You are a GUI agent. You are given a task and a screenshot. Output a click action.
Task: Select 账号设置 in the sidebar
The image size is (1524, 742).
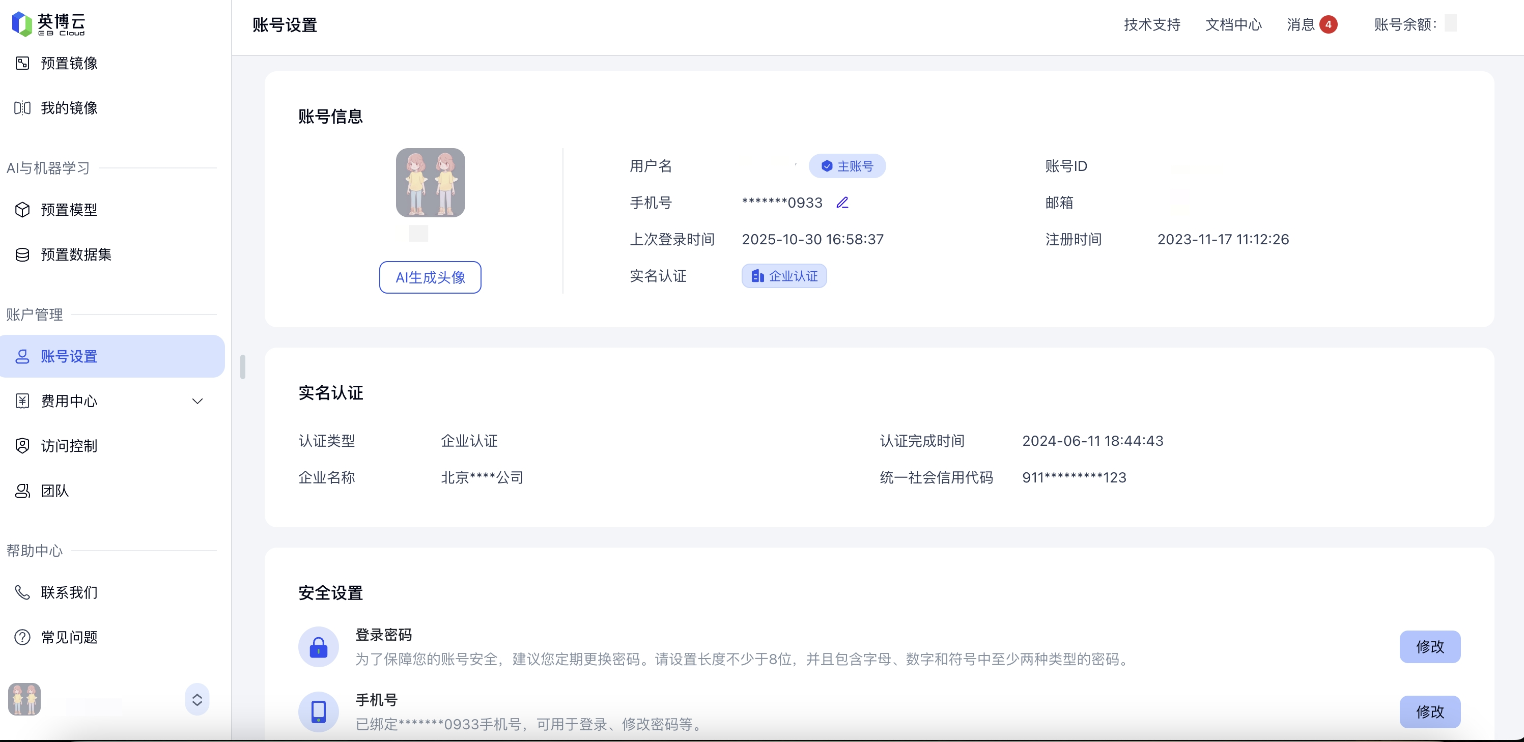pyautogui.click(x=69, y=356)
